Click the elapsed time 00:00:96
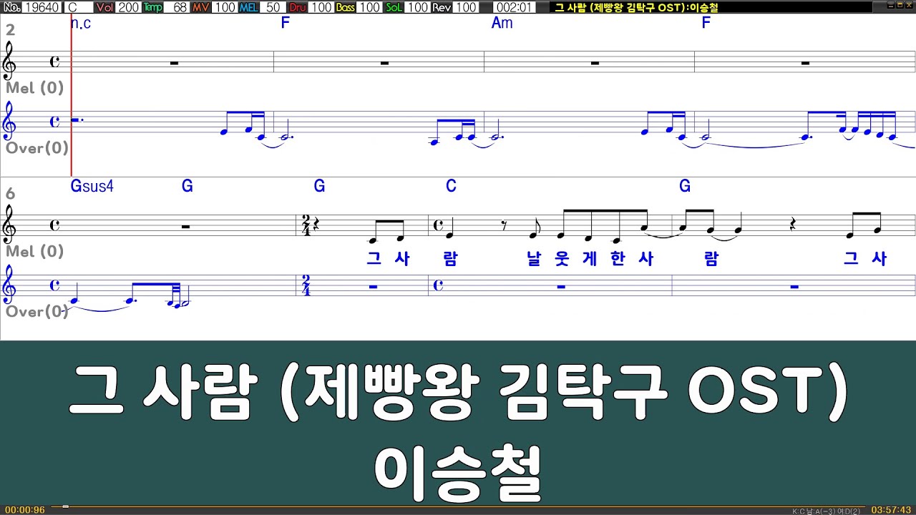The image size is (916, 515). pos(25,510)
